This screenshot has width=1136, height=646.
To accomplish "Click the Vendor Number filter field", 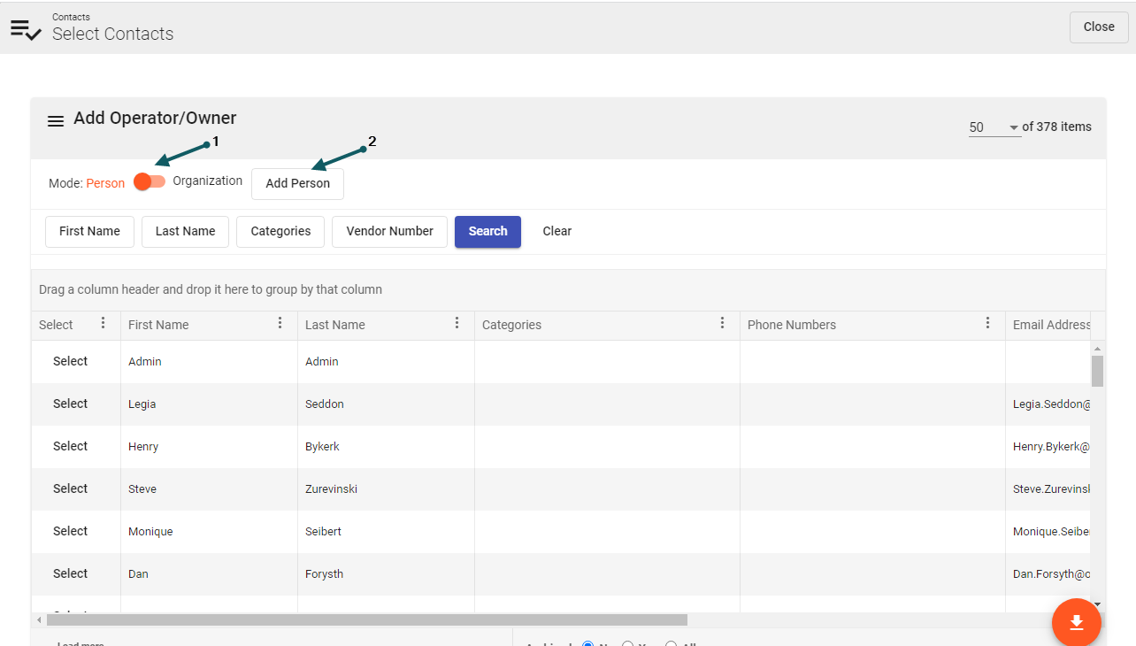I will [x=389, y=232].
